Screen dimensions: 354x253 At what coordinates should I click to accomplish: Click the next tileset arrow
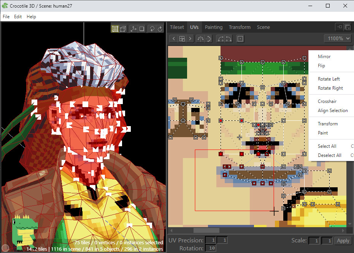pos(190,38)
